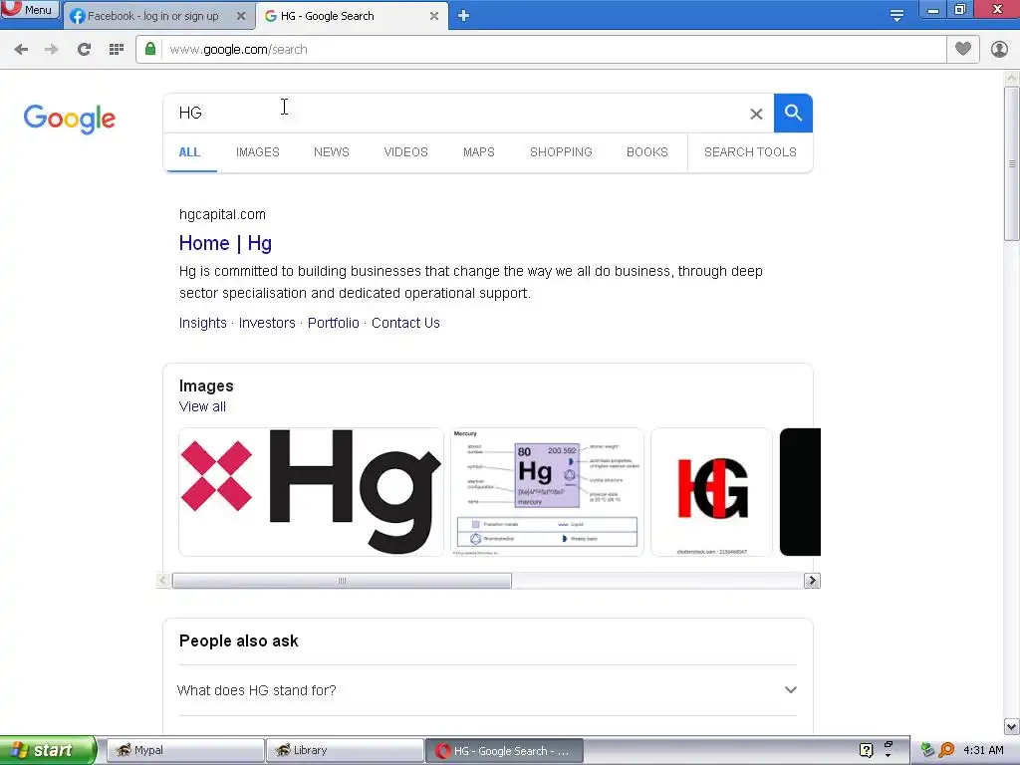Click the small window-restore icon in the tray
Viewport: 1020px width, 765px height.
click(x=888, y=745)
